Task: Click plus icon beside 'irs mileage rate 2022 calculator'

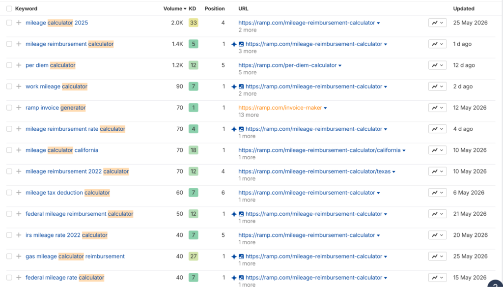Action: click(x=19, y=235)
